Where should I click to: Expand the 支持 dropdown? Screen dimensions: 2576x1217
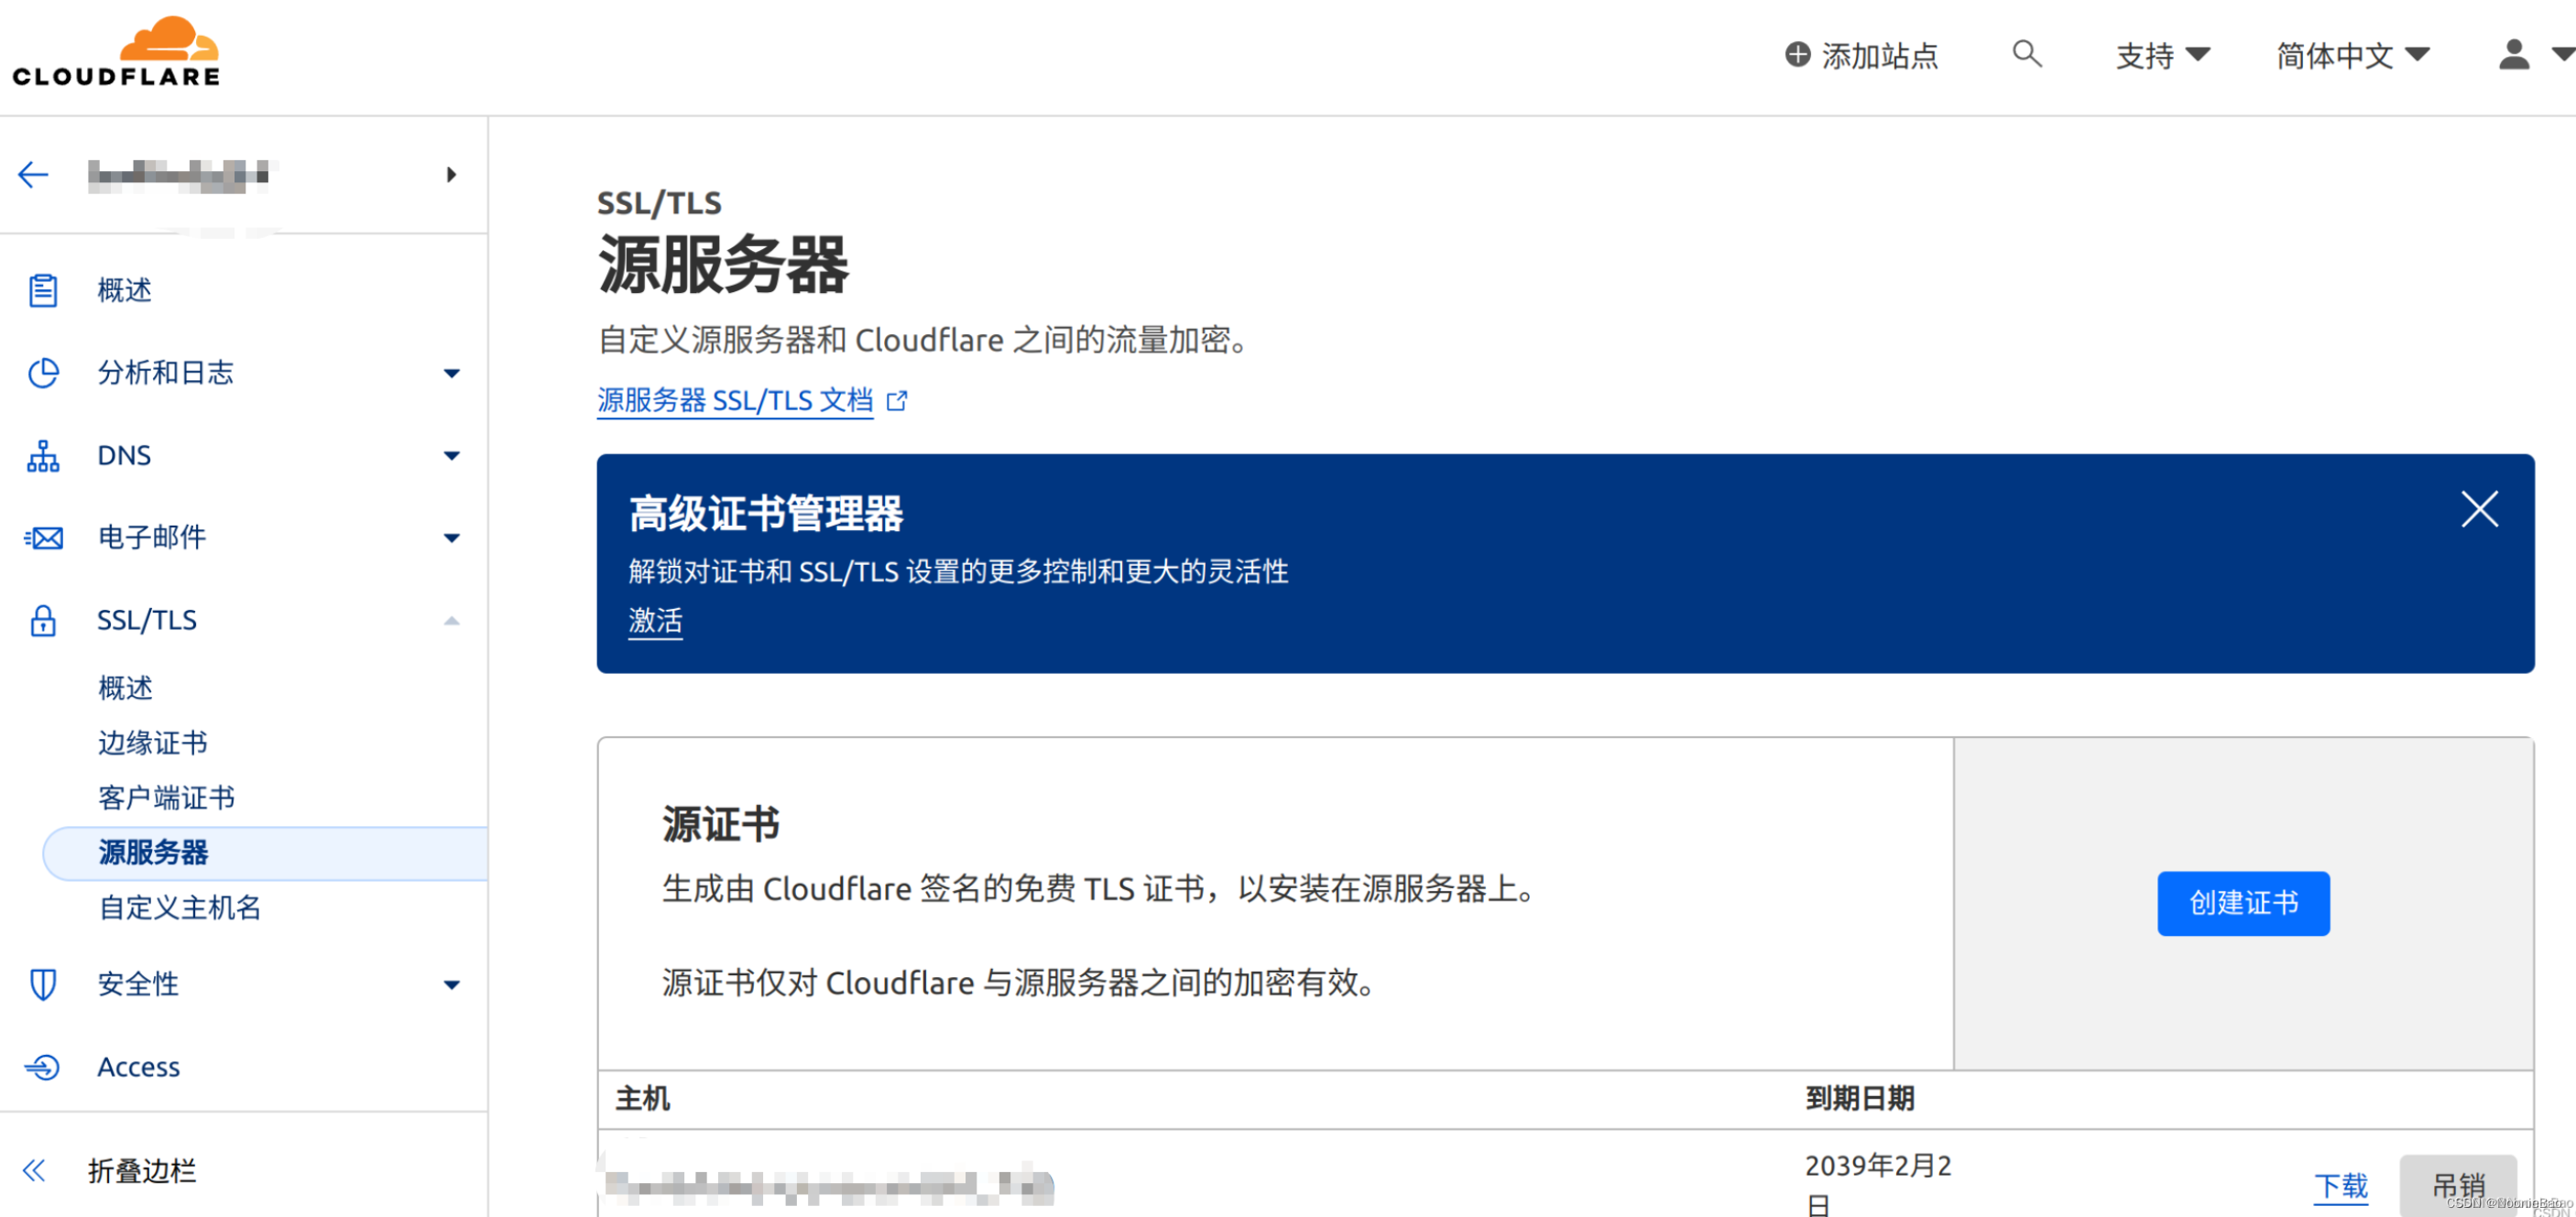2163,55
